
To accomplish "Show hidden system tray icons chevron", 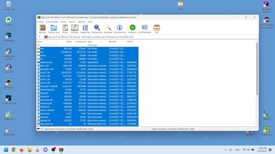I will [225, 150].
